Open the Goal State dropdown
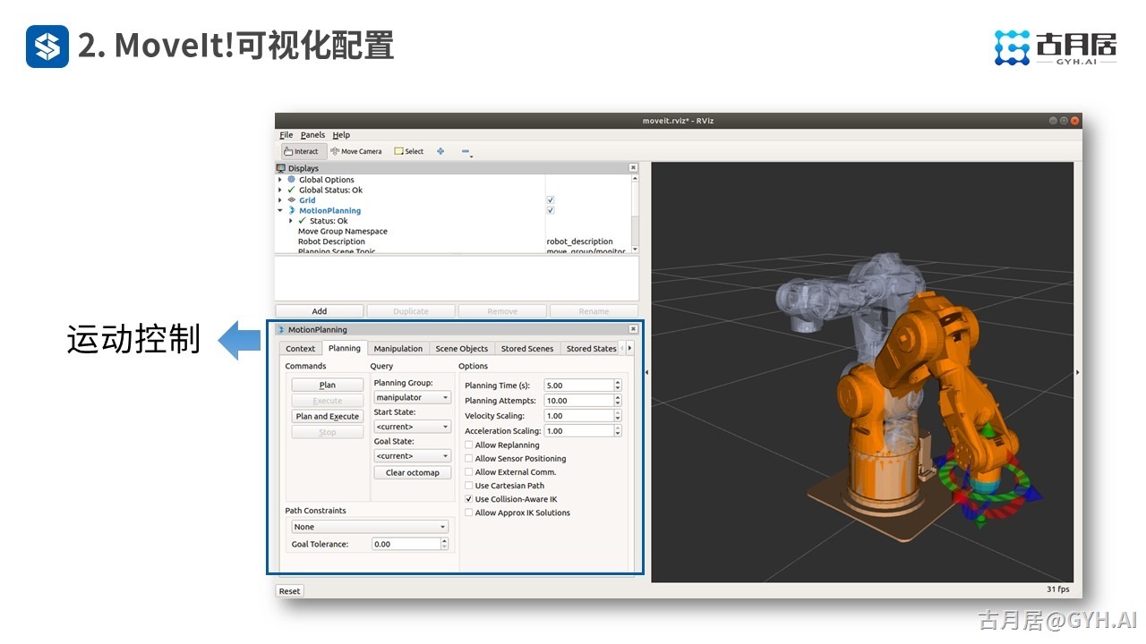The image size is (1146, 644). [x=412, y=456]
